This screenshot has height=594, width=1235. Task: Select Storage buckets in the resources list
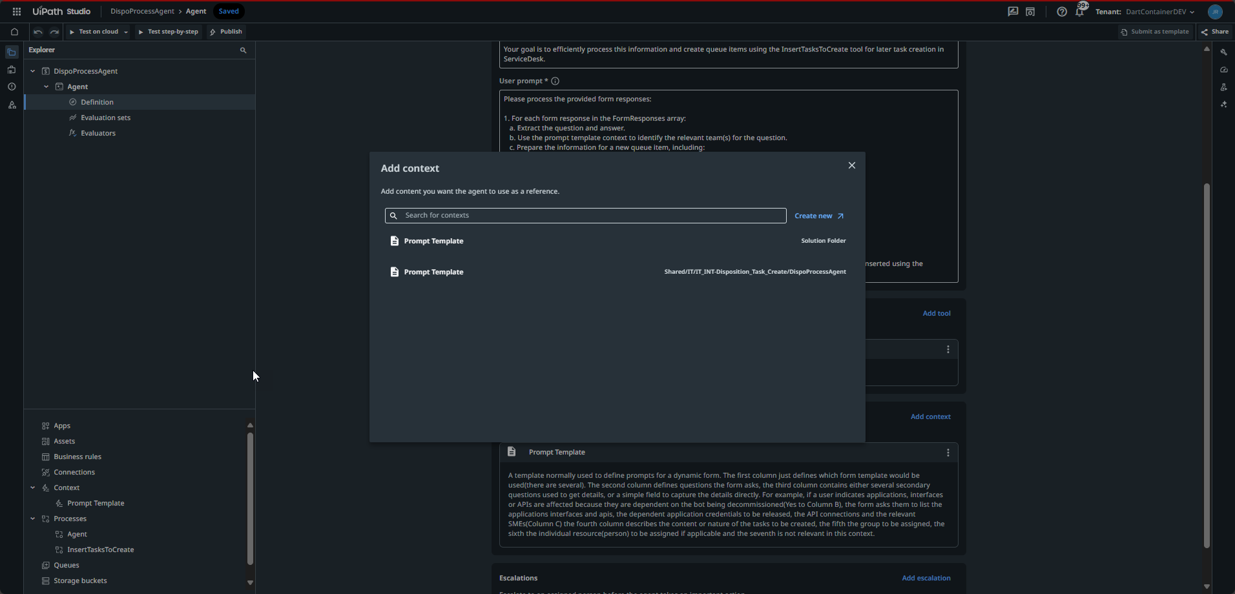coord(80,580)
